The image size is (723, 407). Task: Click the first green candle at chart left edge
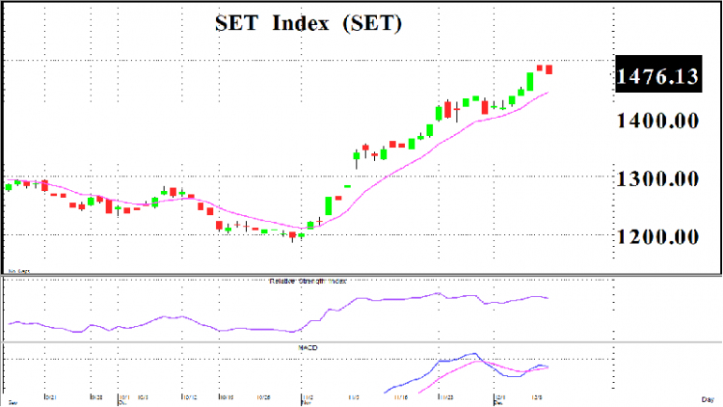tap(9, 187)
